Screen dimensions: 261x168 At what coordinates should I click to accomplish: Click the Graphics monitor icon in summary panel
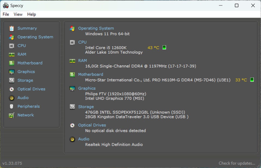[72, 88]
